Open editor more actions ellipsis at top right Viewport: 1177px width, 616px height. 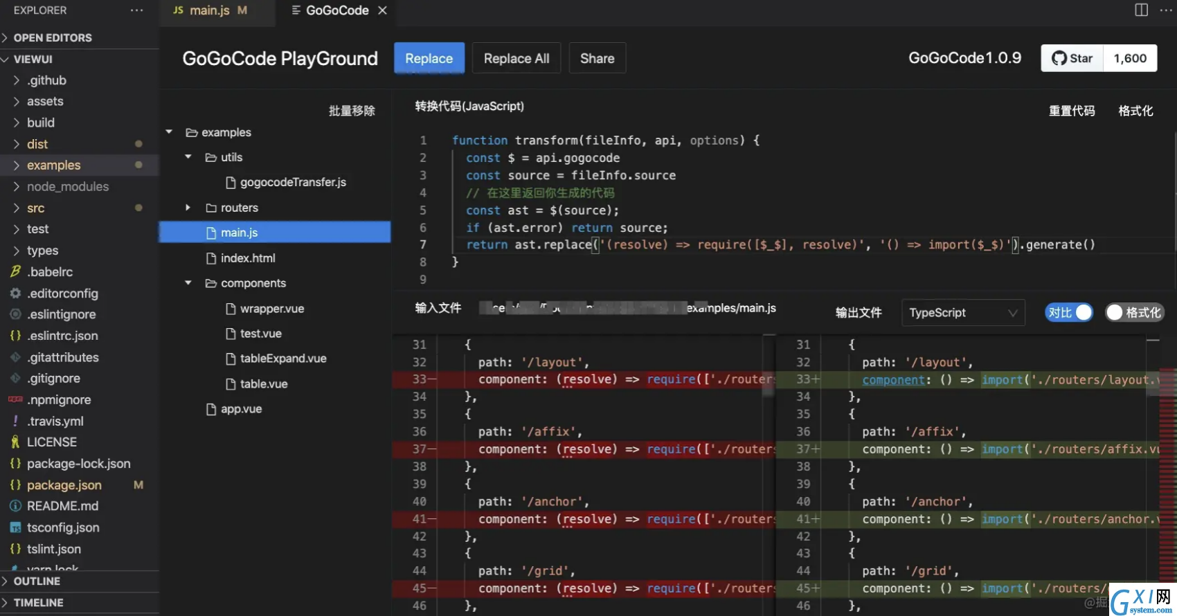pos(1166,10)
